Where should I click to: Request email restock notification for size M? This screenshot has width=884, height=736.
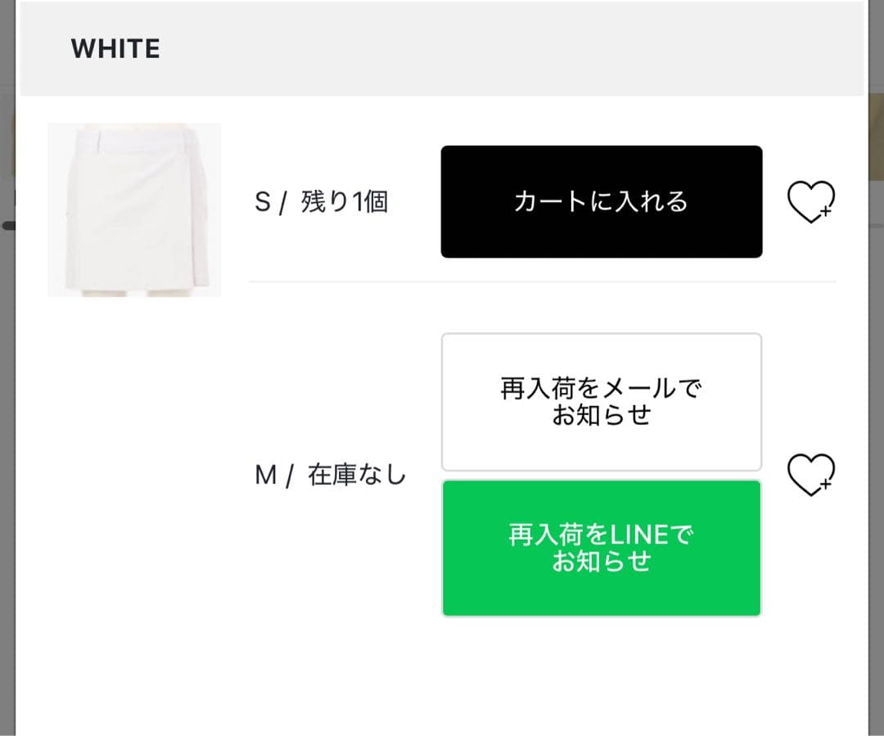(x=602, y=400)
